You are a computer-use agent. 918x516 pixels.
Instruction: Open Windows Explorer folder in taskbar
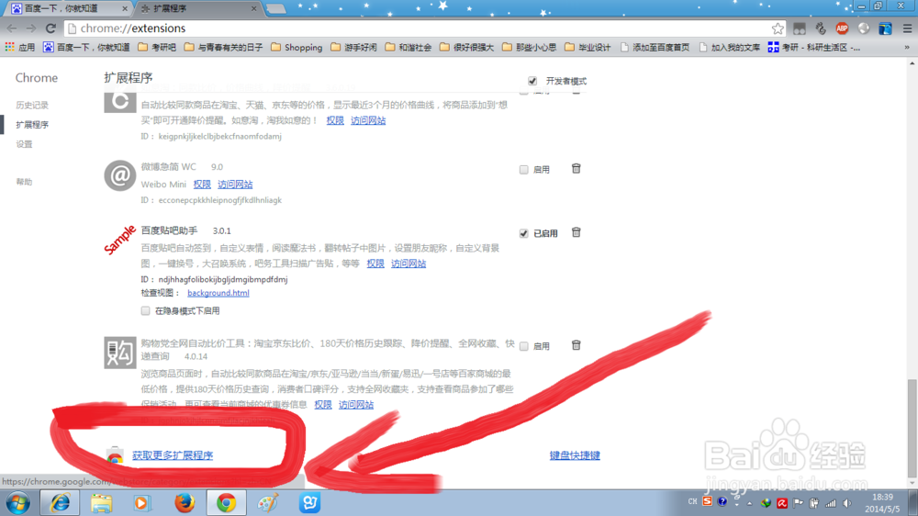coord(101,503)
